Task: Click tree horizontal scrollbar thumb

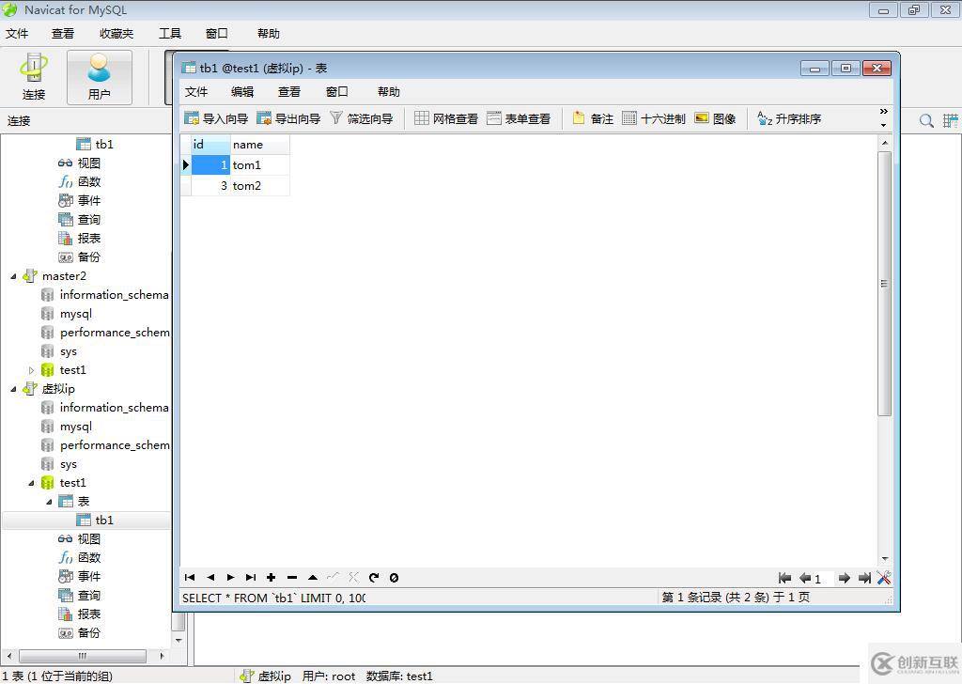Action: point(83,656)
